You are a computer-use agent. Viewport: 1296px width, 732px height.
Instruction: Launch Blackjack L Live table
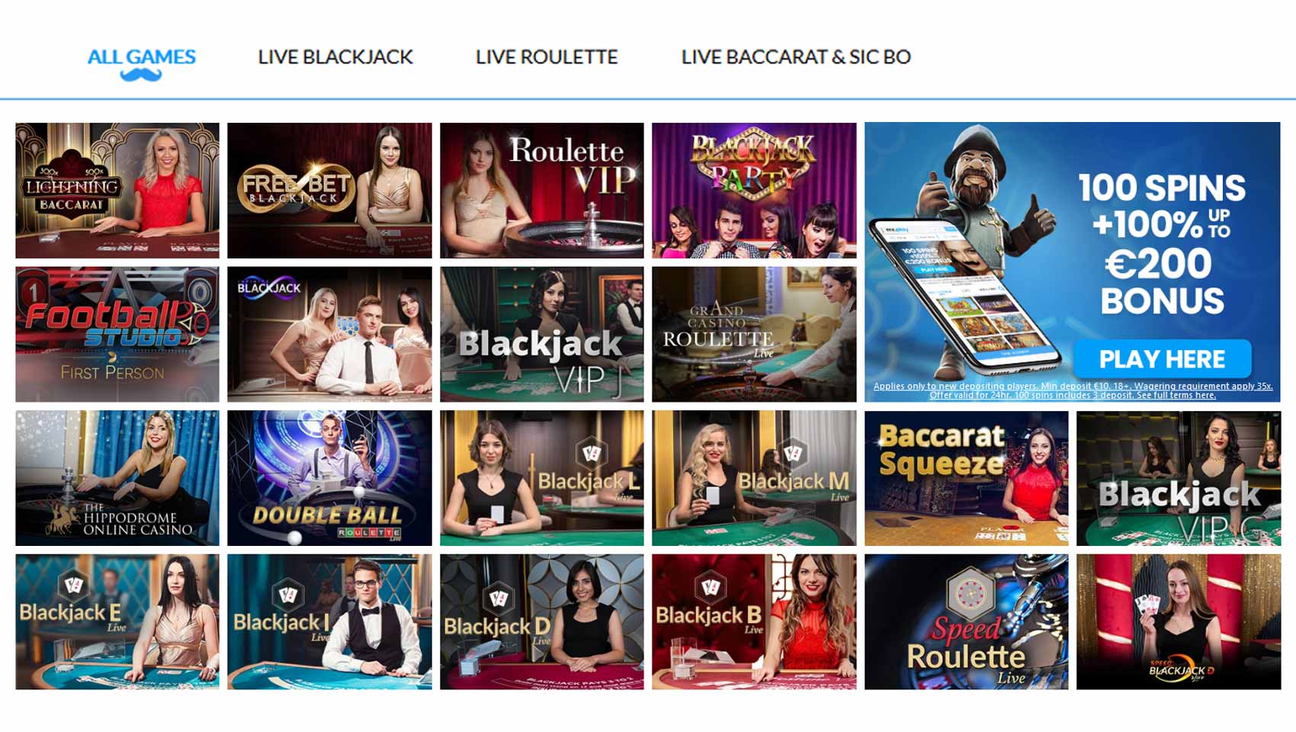(542, 478)
